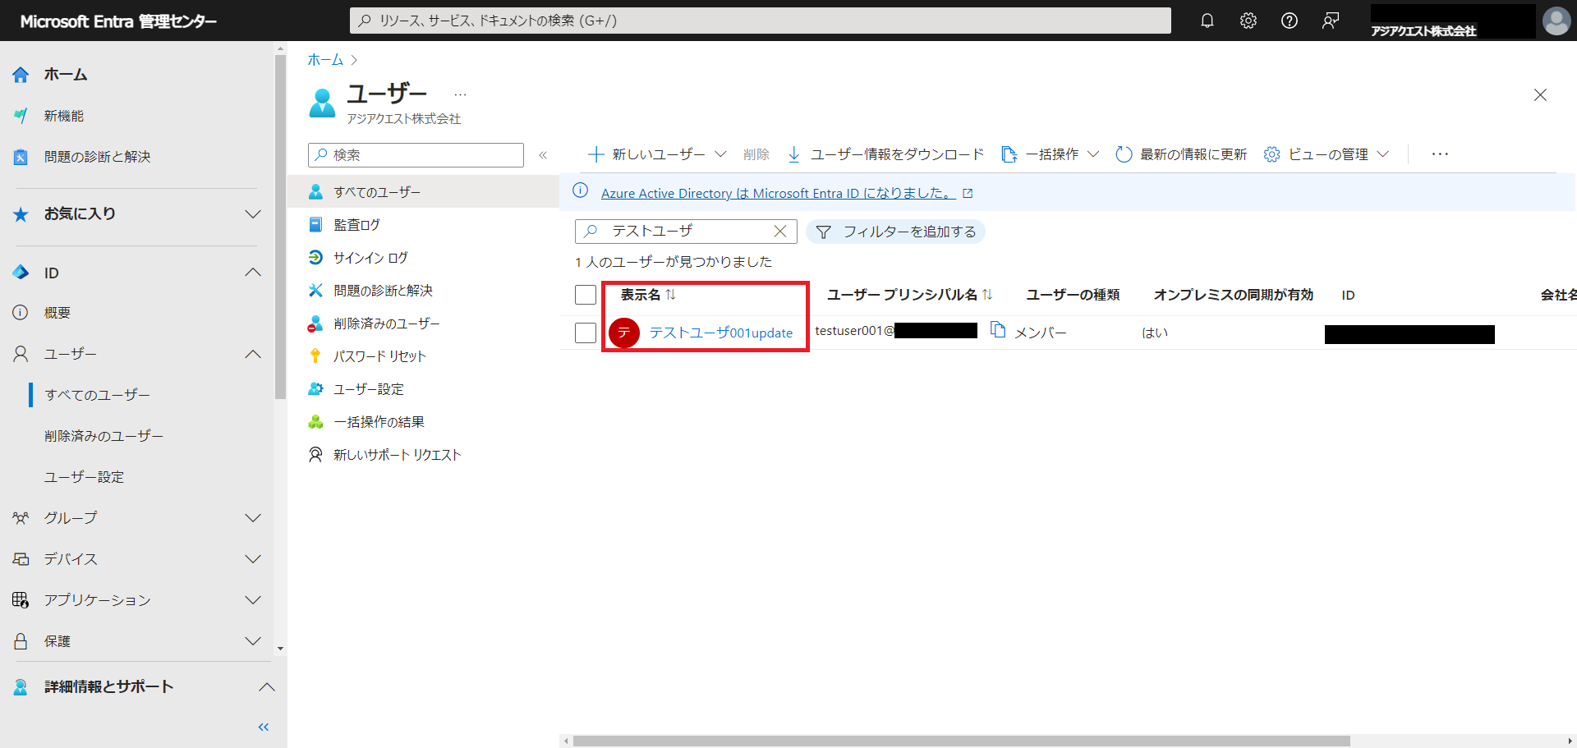The height and width of the screenshot is (748, 1577).
Task: Click the horizontal scrollbar at bottom
Action: pos(961,741)
